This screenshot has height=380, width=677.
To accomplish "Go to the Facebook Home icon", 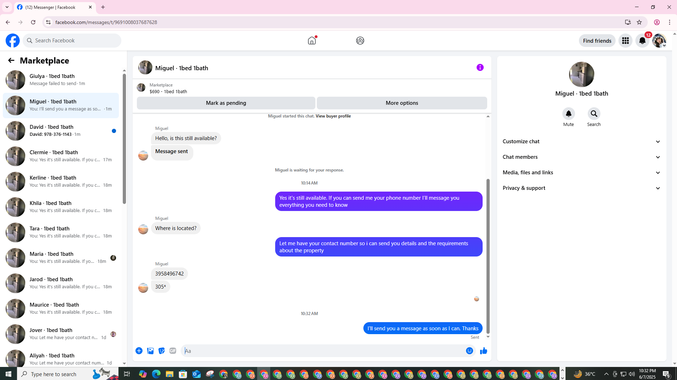I will tap(312, 41).
